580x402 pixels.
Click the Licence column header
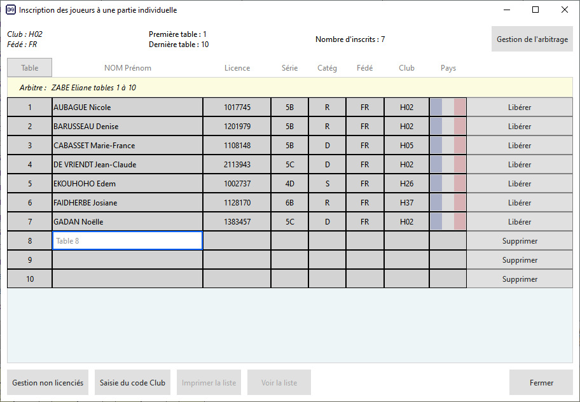pos(237,68)
